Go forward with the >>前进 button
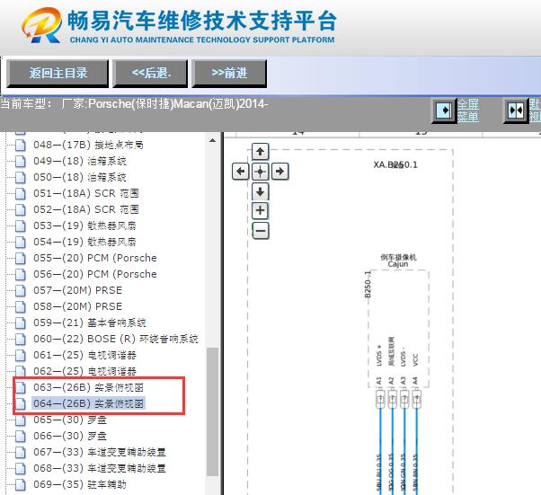 coord(229,73)
